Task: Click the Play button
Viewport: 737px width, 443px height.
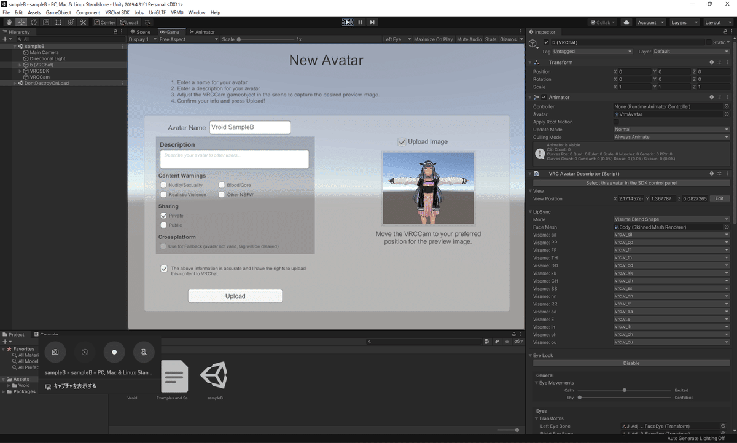Action: point(348,22)
